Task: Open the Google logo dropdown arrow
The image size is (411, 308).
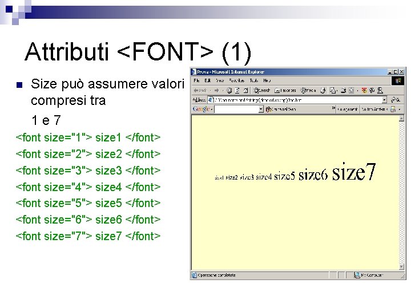Action: click(212, 110)
